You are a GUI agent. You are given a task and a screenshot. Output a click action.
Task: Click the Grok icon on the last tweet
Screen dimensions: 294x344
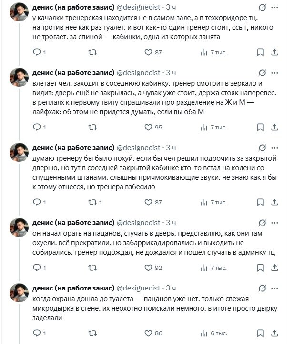[262, 288]
